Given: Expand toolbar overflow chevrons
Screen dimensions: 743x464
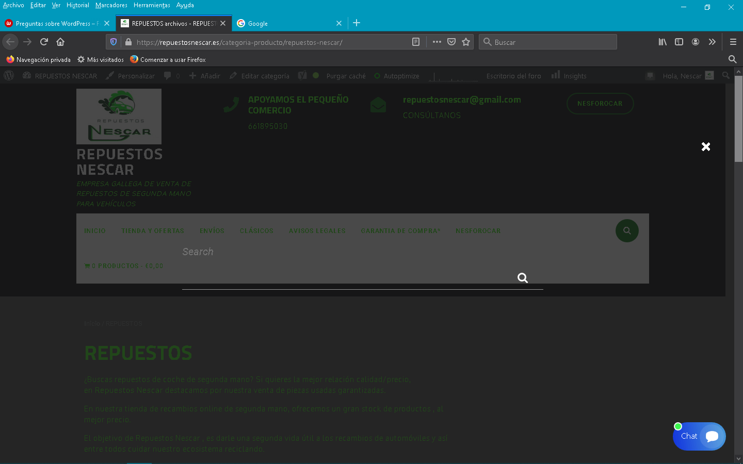Looking at the screenshot, I should 712,42.
